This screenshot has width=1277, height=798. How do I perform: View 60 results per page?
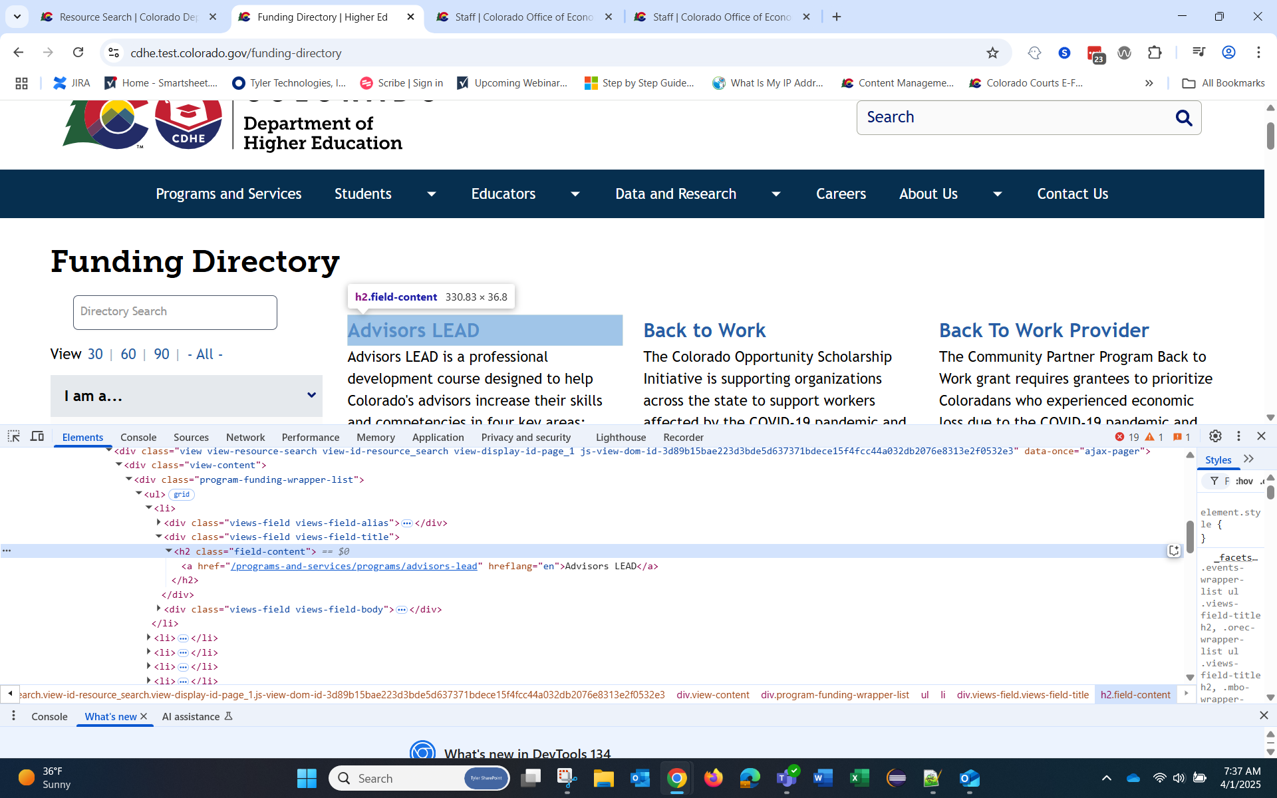pyautogui.click(x=128, y=354)
